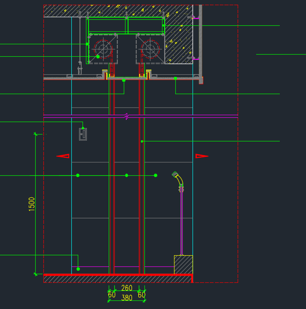
Task: Select the 1500 vertical dimension text
Action: click(32, 204)
